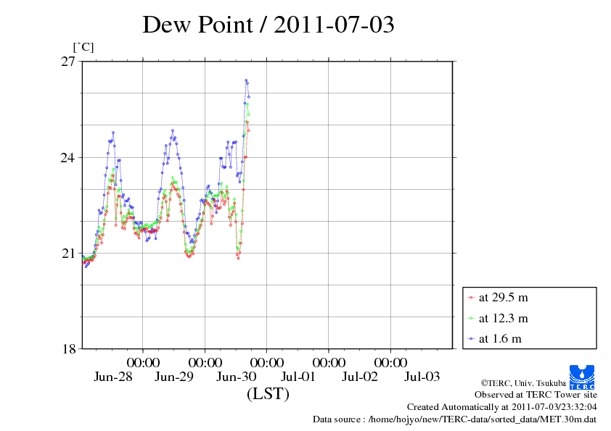Viewport: 611px width, 431px height.
Task: Select the 'at 12.3 m' legend label
Action: pos(504,318)
